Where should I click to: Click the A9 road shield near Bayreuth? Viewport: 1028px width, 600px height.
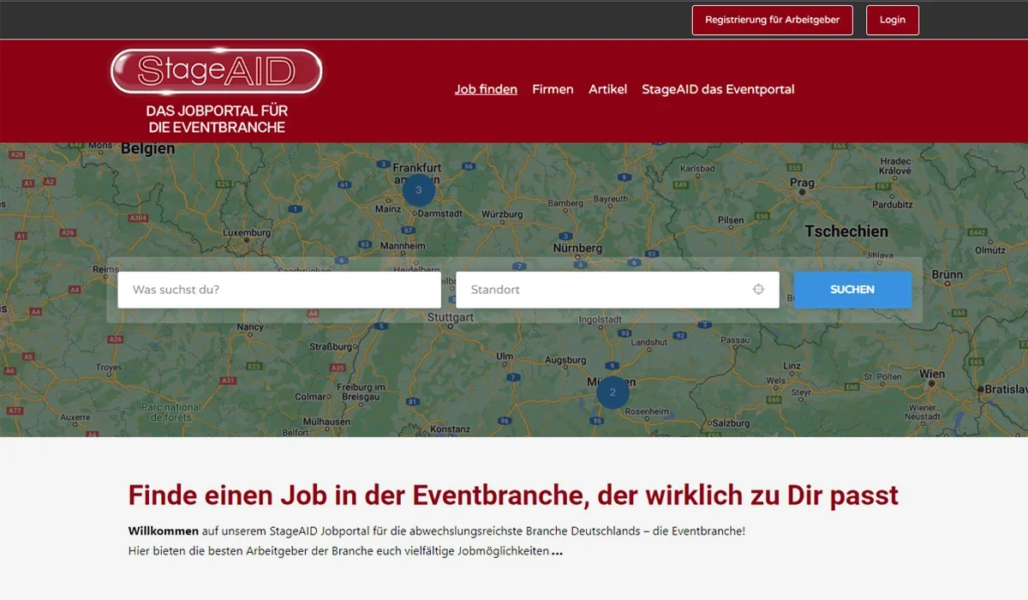624,177
